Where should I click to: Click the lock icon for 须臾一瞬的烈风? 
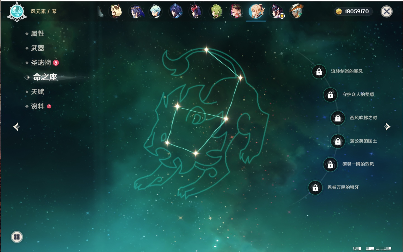[330, 165]
